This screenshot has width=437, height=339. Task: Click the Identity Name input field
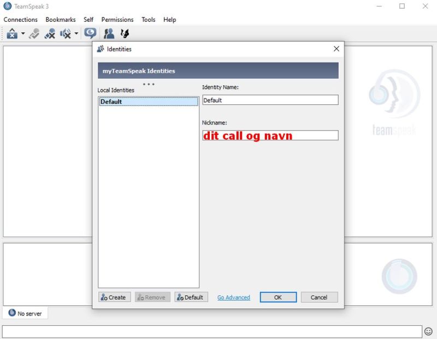pyautogui.click(x=270, y=100)
